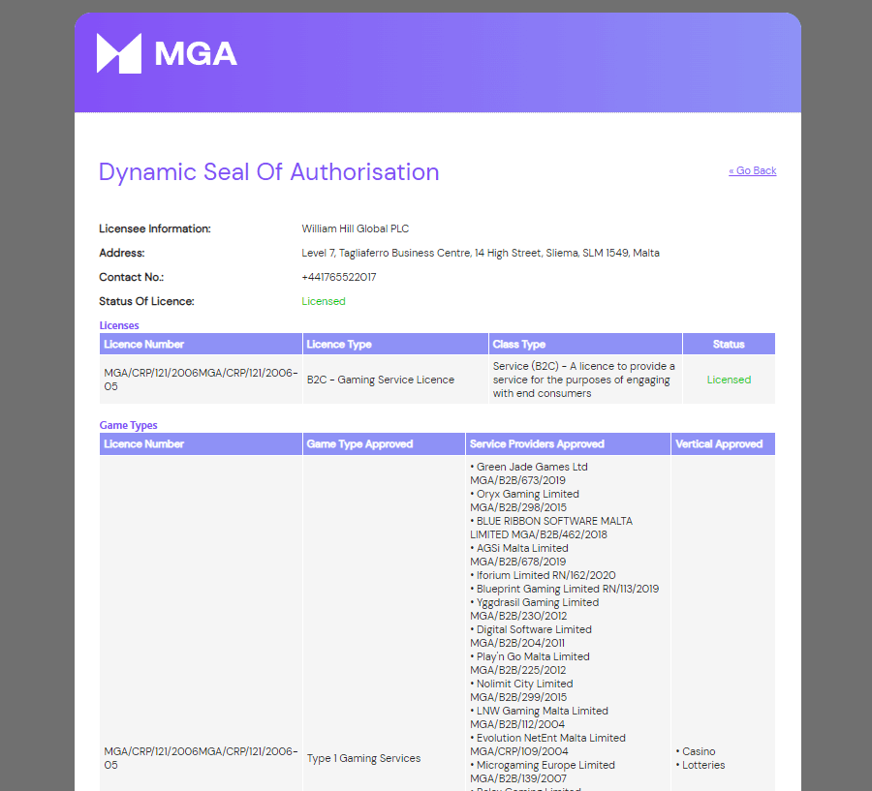Viewport: 872px width, 791px height.
Task: Select the licensee name William Hill Global PLC
Action: [356, 228]
